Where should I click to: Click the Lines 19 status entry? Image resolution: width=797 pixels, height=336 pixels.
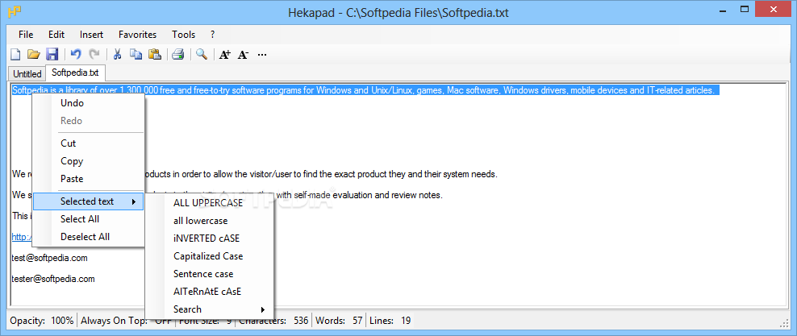[390, 320]
